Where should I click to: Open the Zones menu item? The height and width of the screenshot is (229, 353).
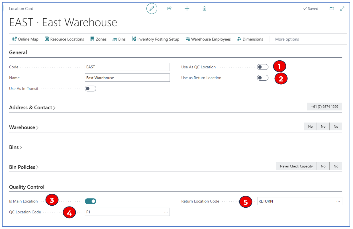pos(98,39)
